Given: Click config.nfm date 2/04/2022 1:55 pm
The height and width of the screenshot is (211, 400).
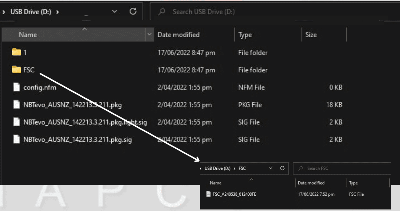Looking at the screenshot, I should tap(185, 87).
